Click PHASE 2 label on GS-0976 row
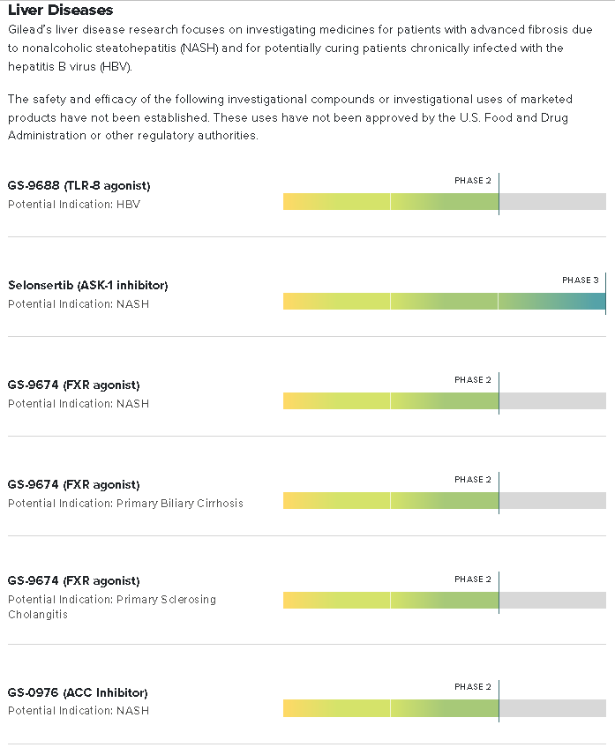 click(x=472, y=686)
